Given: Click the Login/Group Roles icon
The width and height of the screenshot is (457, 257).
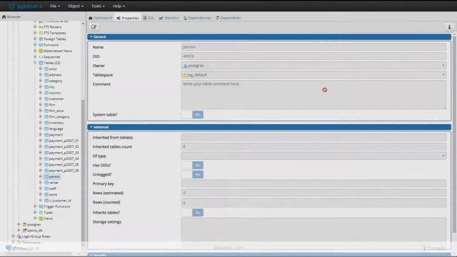Looking at the screenshot, I should pyautogui.click(x=19, y=236).
